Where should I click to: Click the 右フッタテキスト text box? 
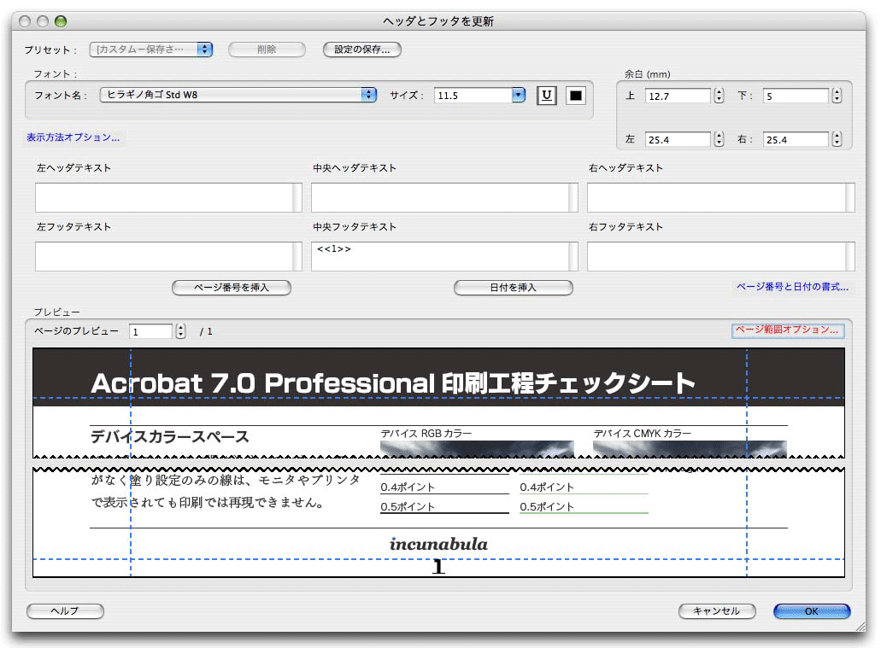click(x=721, y=257)
